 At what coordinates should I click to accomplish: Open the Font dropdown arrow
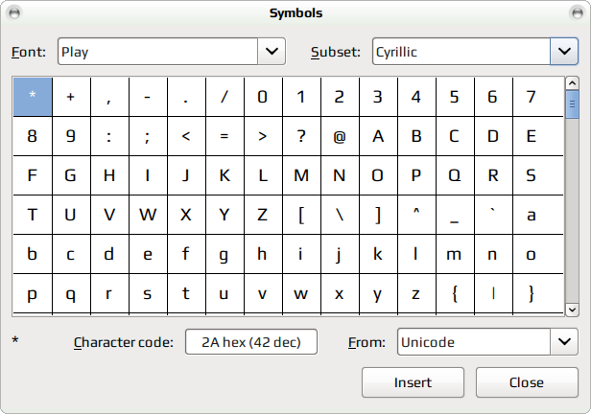click(x=272, y=51)
